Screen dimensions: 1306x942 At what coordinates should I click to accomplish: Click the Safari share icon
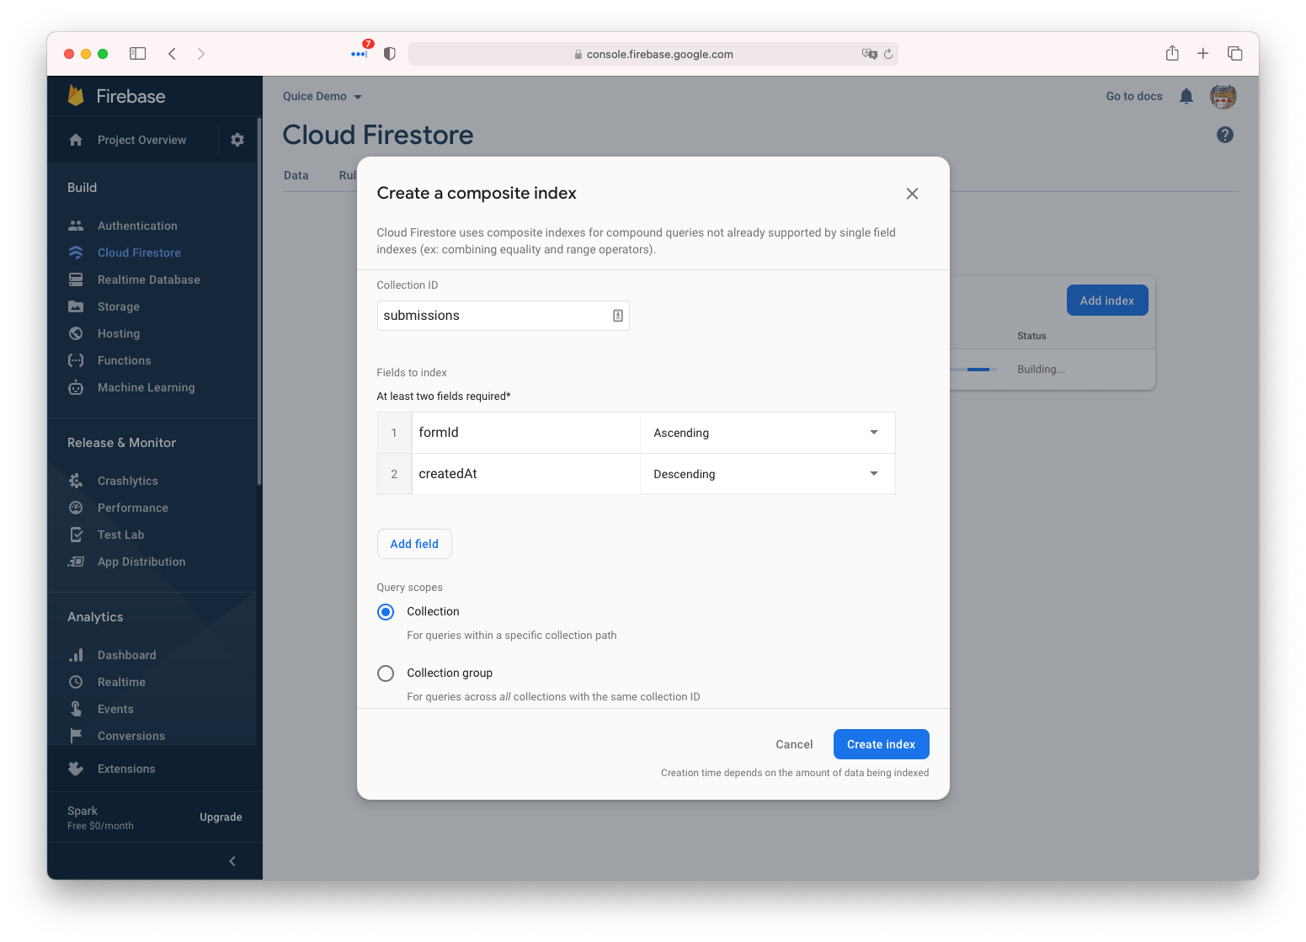pos(1172,53)
